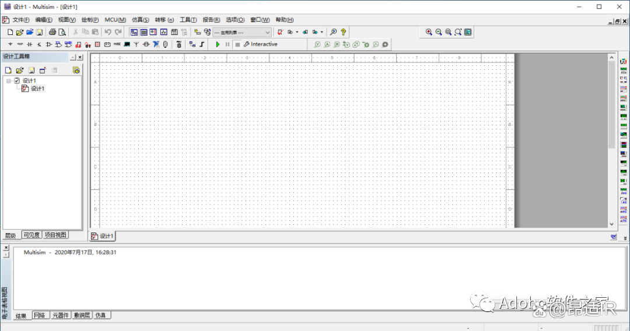Viewport: 630px width, 331px height.
Task: Toggle Full screen view icon
Action: pos(468,32)
